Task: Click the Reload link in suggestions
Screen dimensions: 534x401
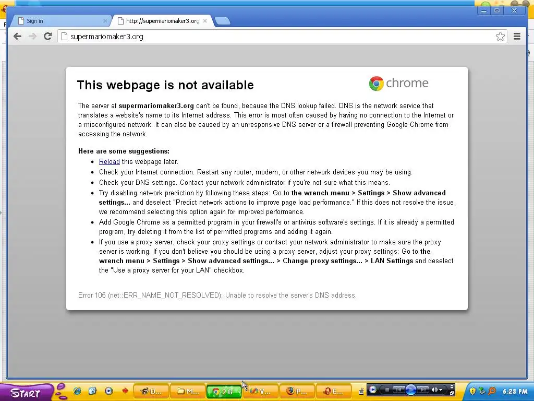Action: [x=110, y=162]
